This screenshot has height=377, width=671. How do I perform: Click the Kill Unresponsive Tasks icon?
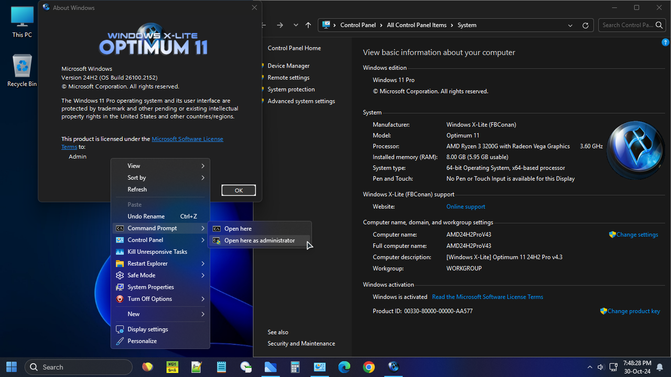[119, 251]
